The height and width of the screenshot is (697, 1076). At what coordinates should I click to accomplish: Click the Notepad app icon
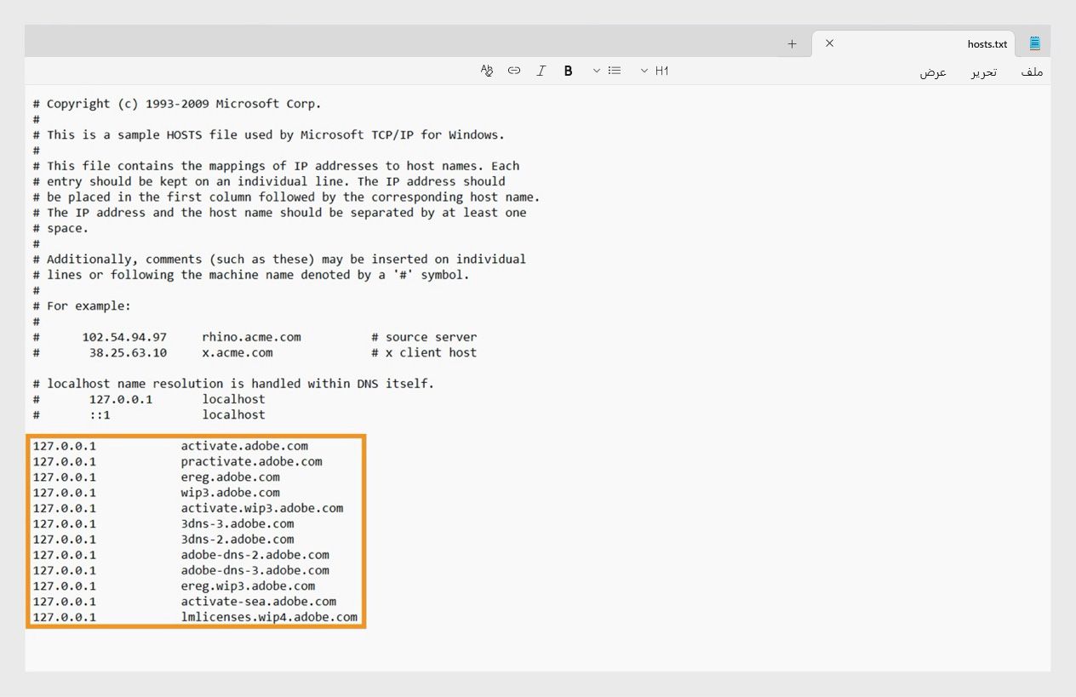pos(1034,43)
